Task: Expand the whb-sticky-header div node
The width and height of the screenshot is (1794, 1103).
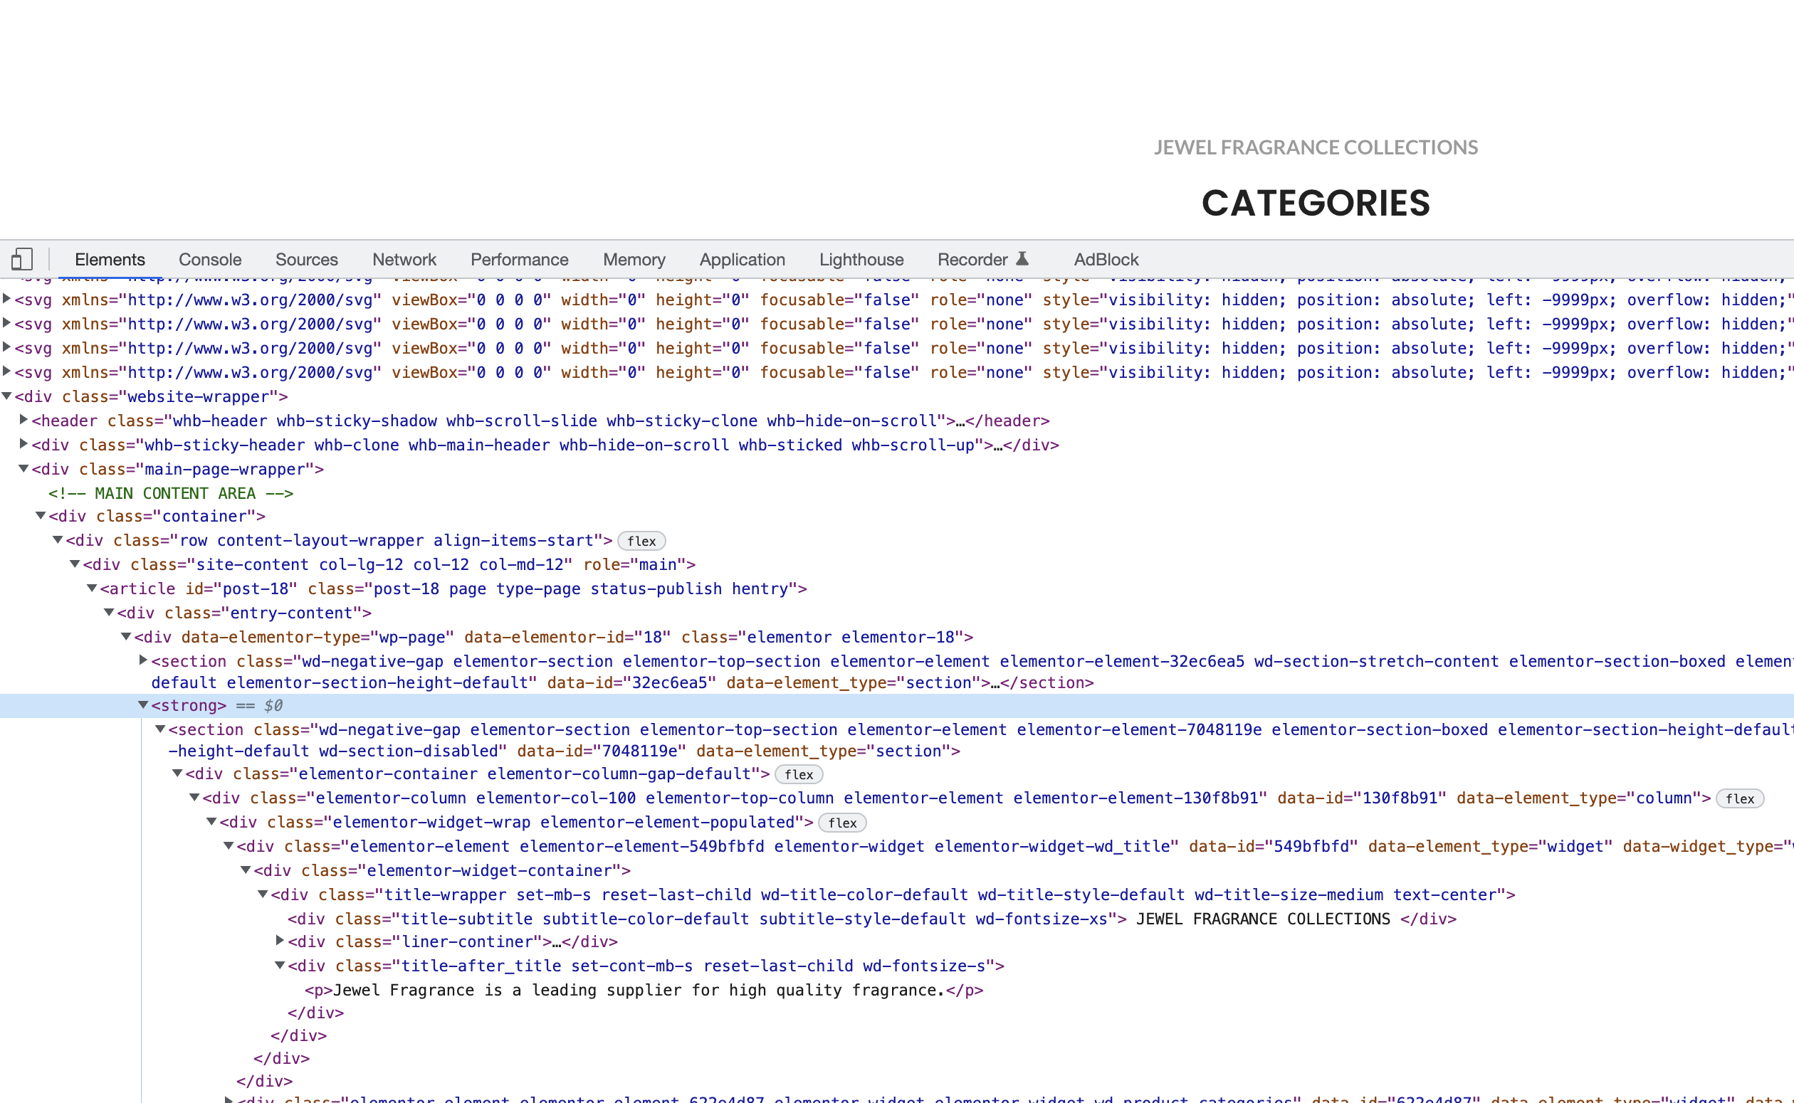Action: pyautogui.click(x=23, y=444)
